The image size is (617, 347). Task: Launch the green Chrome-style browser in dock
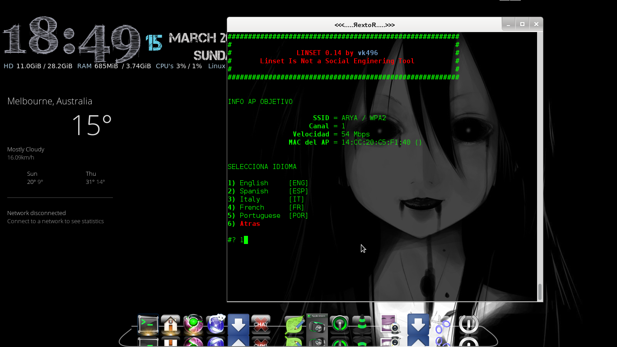193,324
